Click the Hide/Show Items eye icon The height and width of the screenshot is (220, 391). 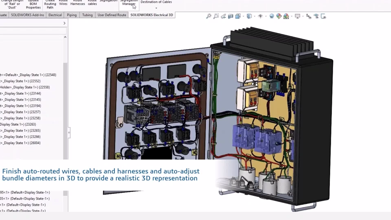coord(260,16)
